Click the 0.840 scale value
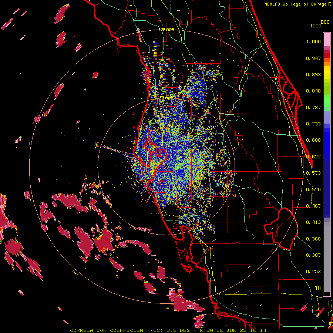 pyautogui.click(x=313, y=91)
